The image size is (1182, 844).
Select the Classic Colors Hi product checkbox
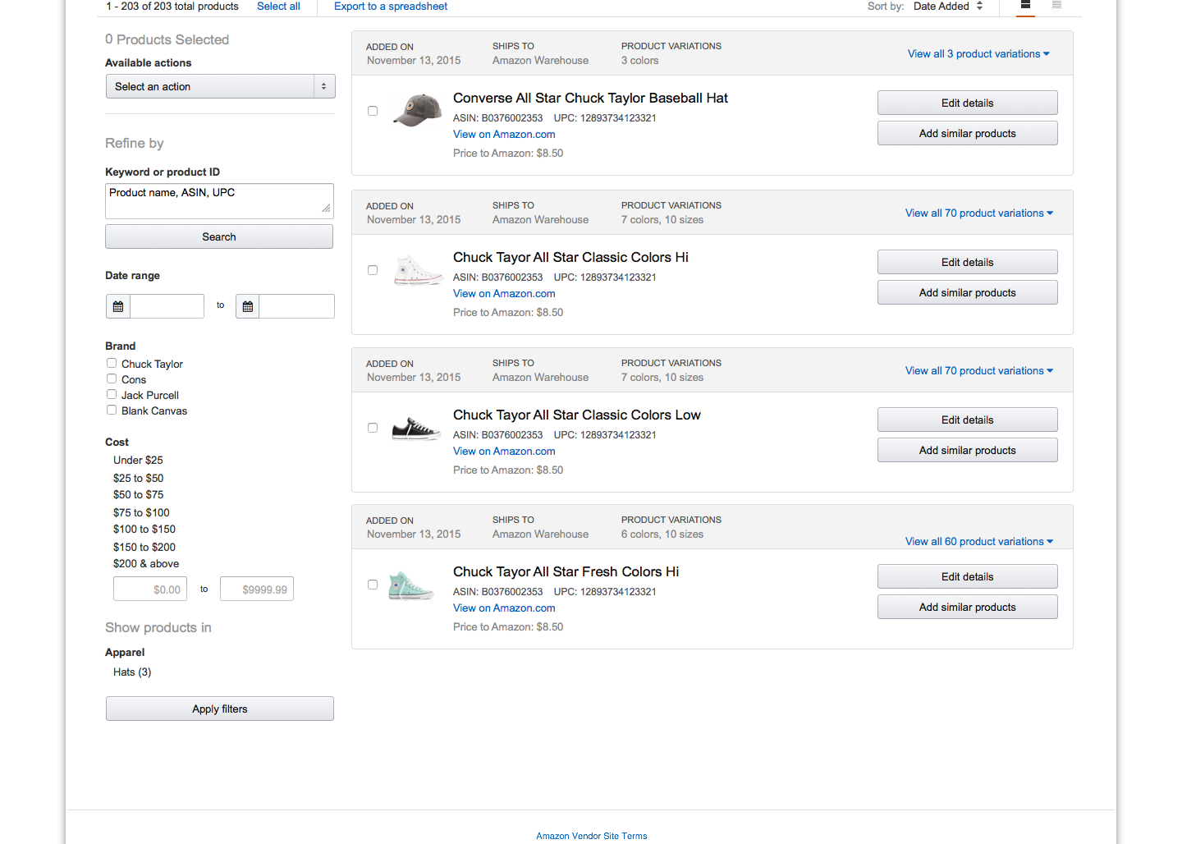coord(373,270)
